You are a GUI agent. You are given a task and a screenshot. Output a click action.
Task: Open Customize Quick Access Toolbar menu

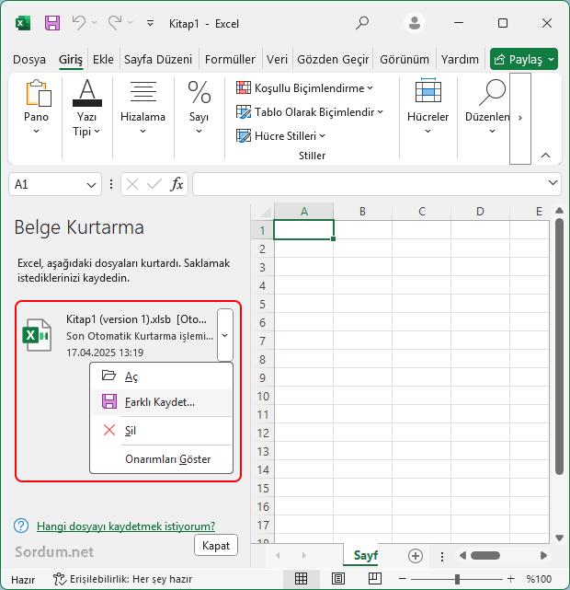(150, 23)
